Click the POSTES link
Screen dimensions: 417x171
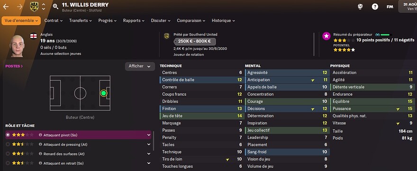[x=14, y=66]
